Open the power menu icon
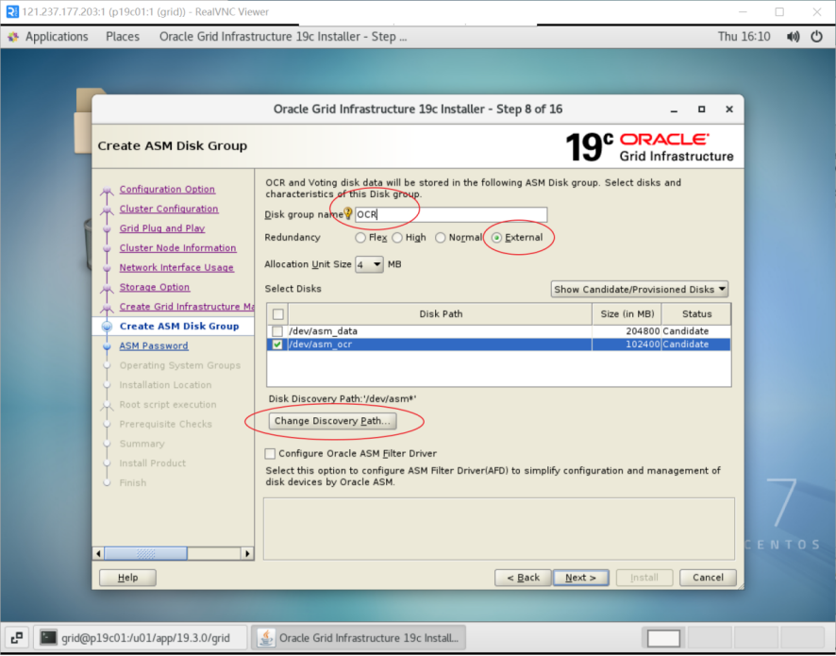 [x=816, y=37]
